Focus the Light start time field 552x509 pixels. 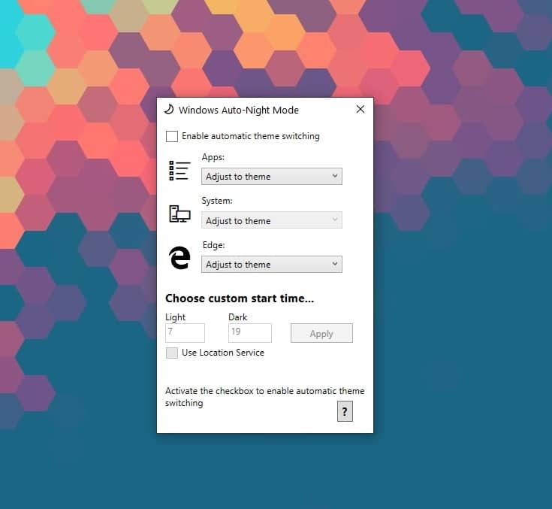point(185,333)
